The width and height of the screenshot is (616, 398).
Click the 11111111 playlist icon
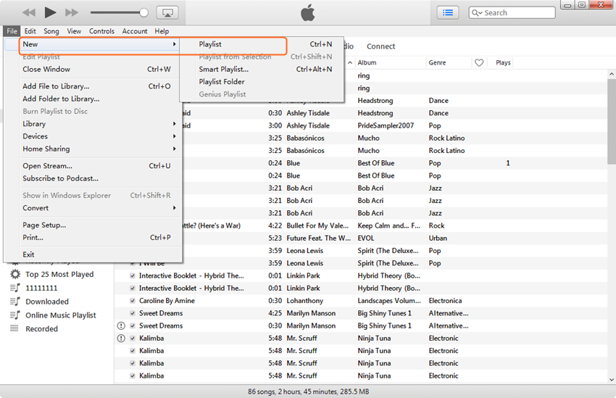click(x=15, y=288)
